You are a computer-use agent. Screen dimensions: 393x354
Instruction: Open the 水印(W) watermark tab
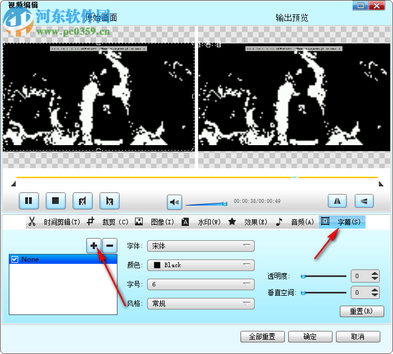point(209,222)
